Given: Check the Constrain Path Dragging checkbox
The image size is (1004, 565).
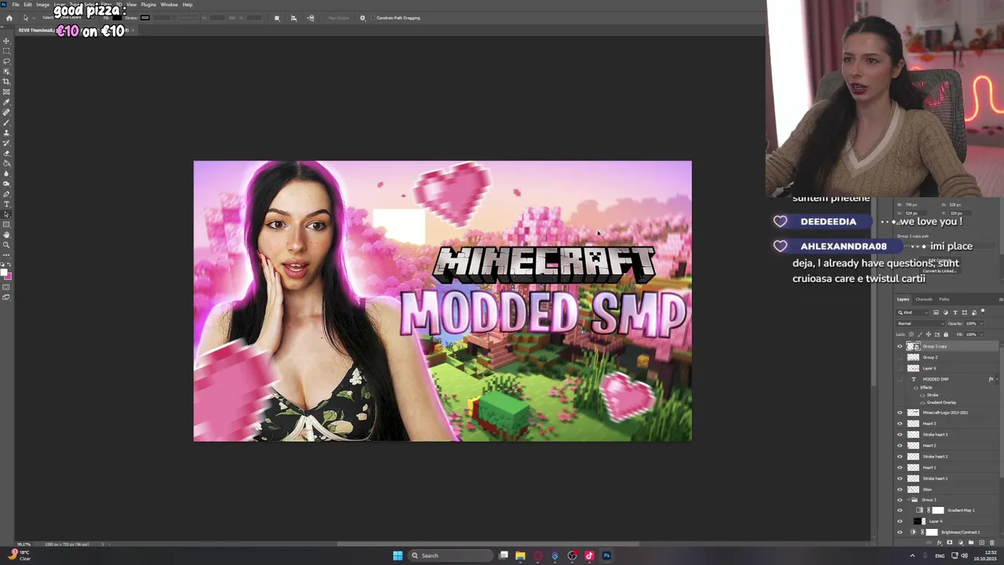Looking at the screenshot, I should [373, 18].
